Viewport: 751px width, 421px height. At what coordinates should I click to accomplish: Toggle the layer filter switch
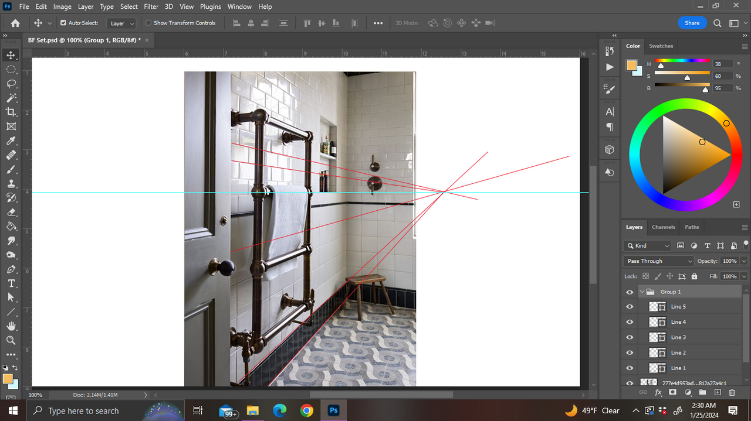(x=746, y=244)
